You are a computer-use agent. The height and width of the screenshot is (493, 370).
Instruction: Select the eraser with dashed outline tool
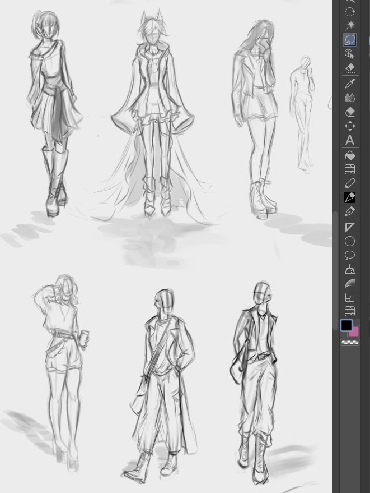point(350,68)
